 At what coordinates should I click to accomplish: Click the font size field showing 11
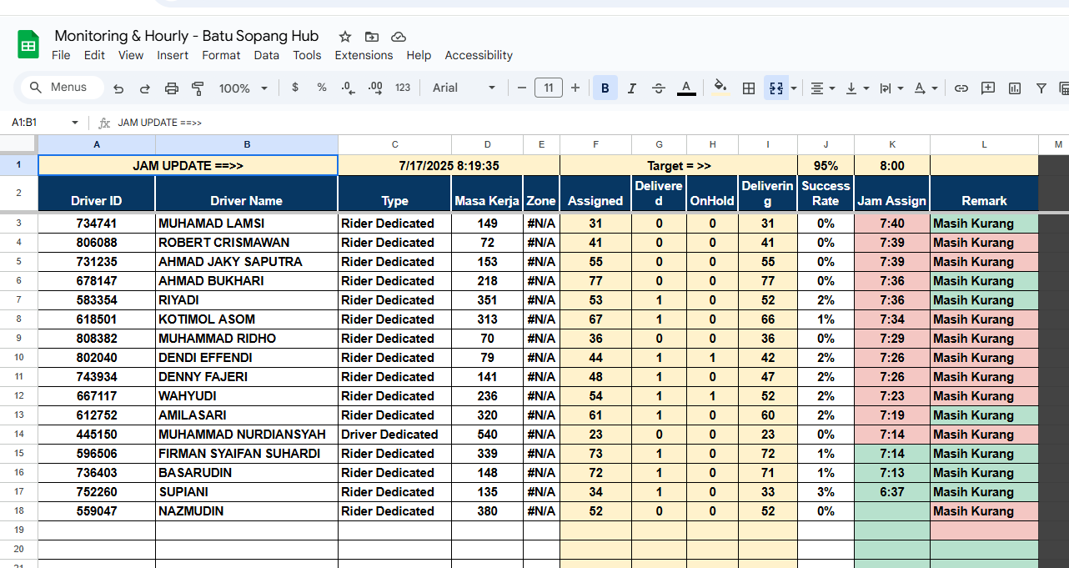click(x=549, y=88)
